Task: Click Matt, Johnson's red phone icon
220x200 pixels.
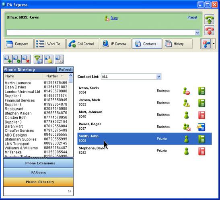Action: pos(201,115)
